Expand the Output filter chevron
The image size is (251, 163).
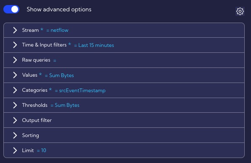(15, 120)
